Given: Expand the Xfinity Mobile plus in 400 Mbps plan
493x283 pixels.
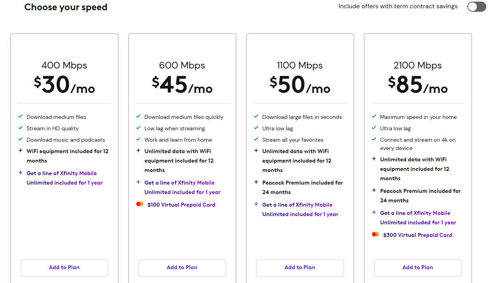Looking at the screenshot, I should 20,173.
